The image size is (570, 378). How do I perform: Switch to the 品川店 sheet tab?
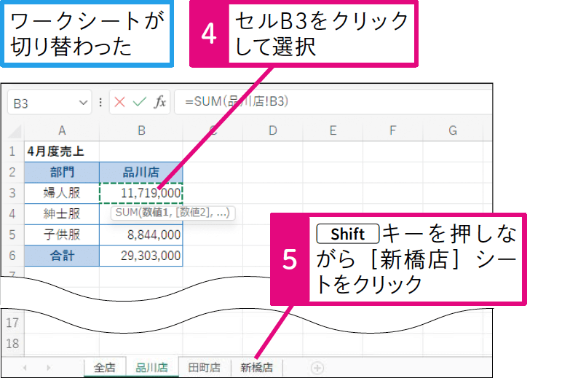(152, 368)
